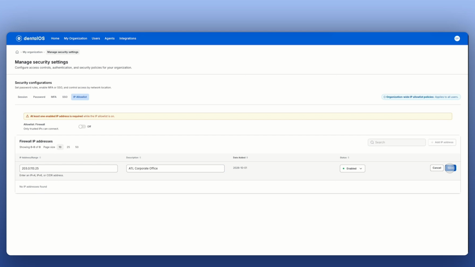Viewport: 475px width, 267px height.
Task: Open the Enabled status dropdown
Action: (353, 168)
